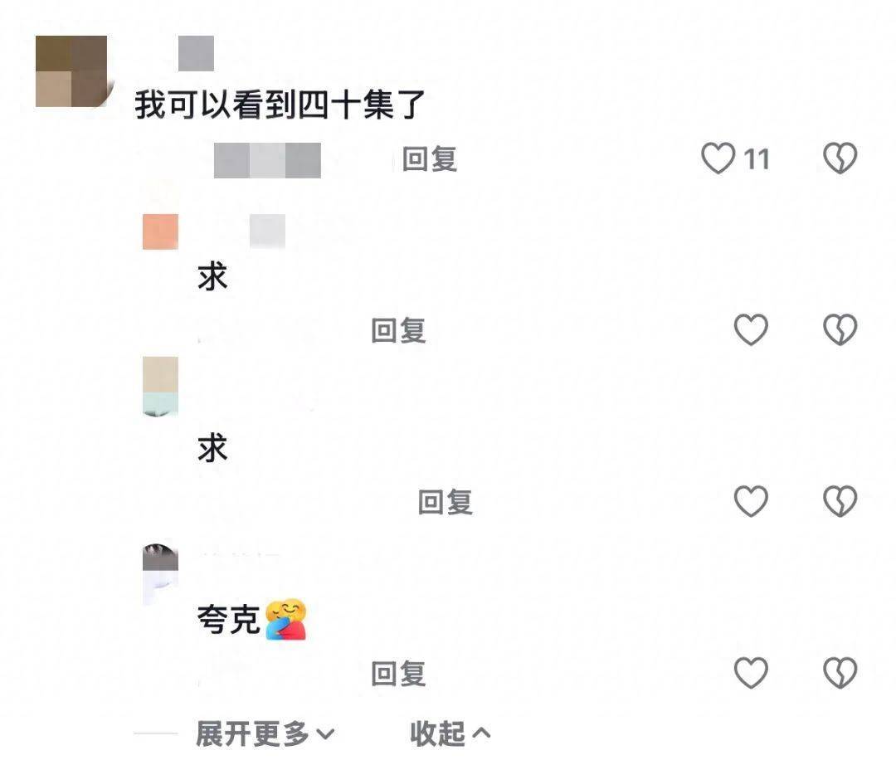Like the '夸克' reply
The height and width of the screenshot is (760, 896).
coord(751,673)
